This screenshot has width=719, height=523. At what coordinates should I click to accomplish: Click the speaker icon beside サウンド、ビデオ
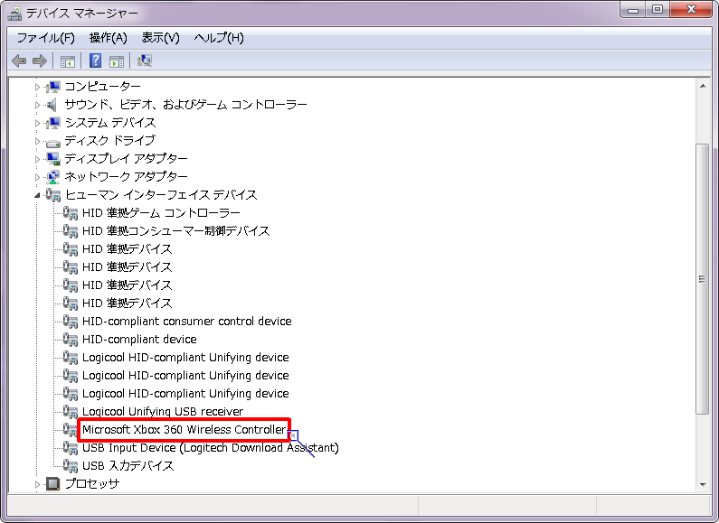pyautogui.click(x=52, y=105)
